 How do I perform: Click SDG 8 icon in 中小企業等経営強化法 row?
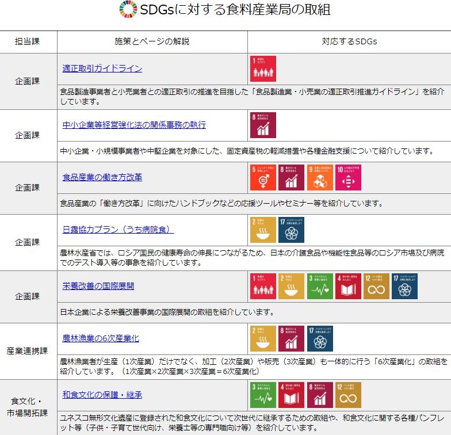263,125
